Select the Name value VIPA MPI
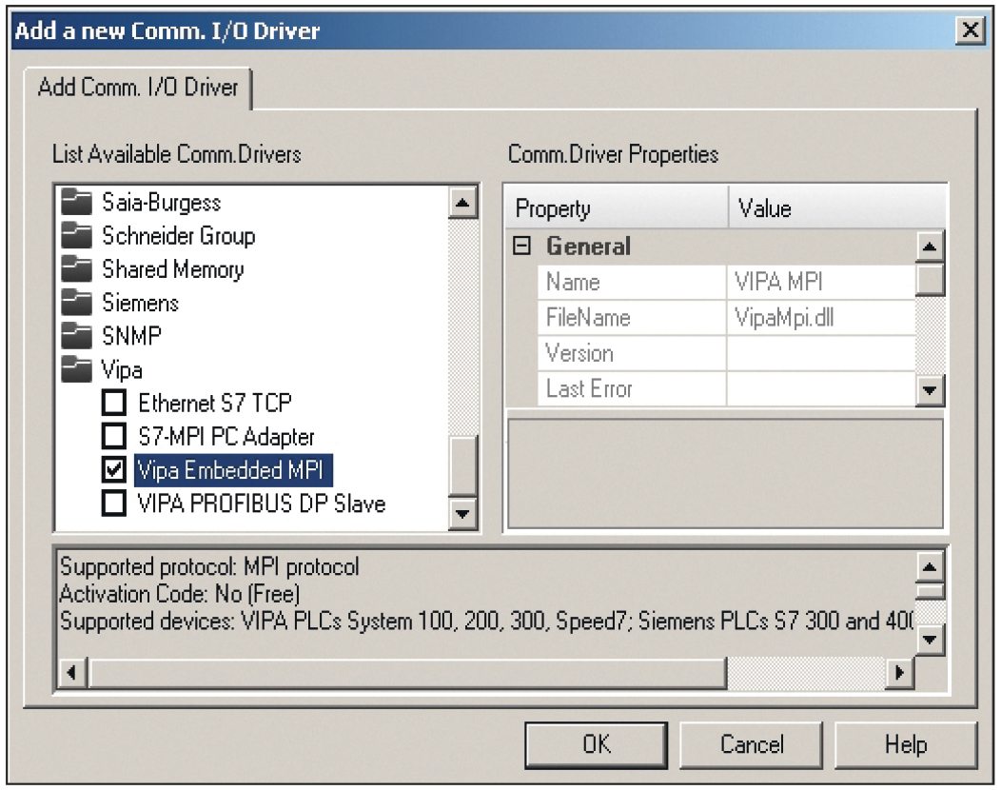This screenshot has width=1001, height=790. [x=821, y=282]
